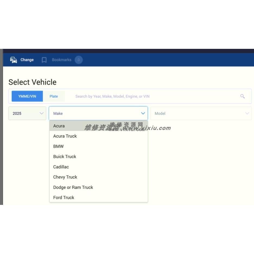Select Chevy Truck option
The image size is (254, 254).
click(99, 177)
